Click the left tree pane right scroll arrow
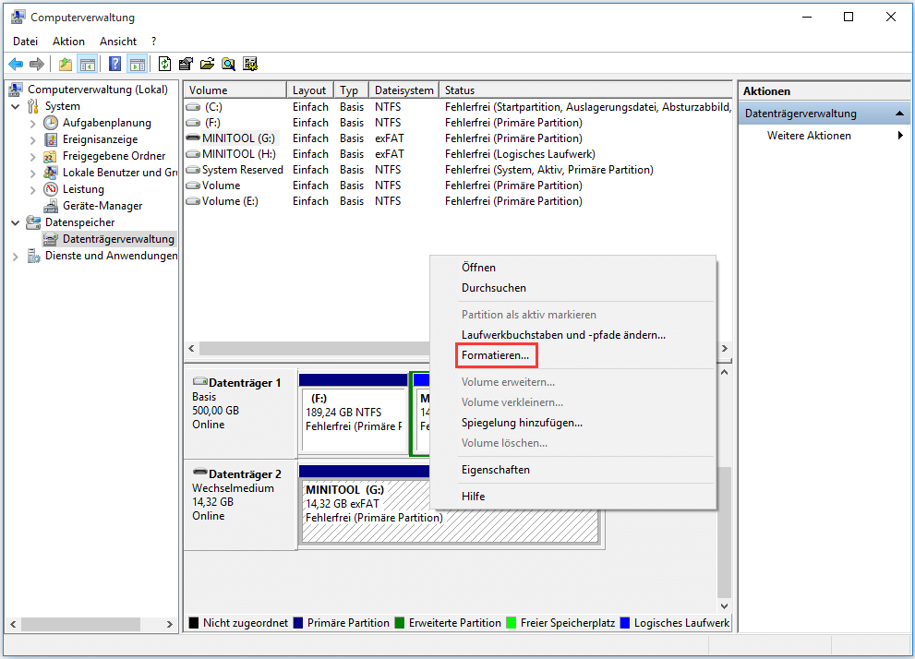 click(x=169, y=625)
